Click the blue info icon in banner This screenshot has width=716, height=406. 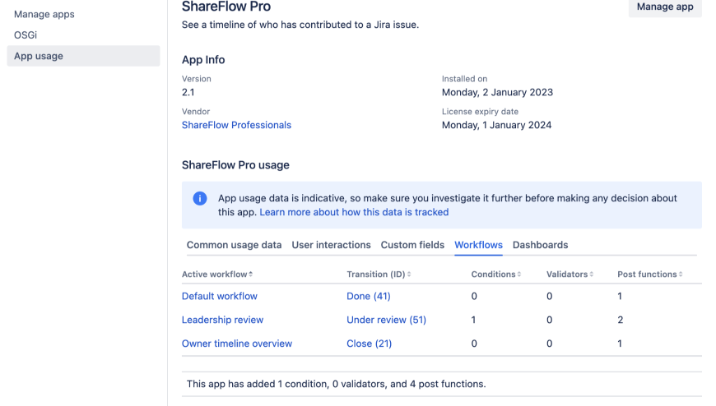tap(200, 199)
